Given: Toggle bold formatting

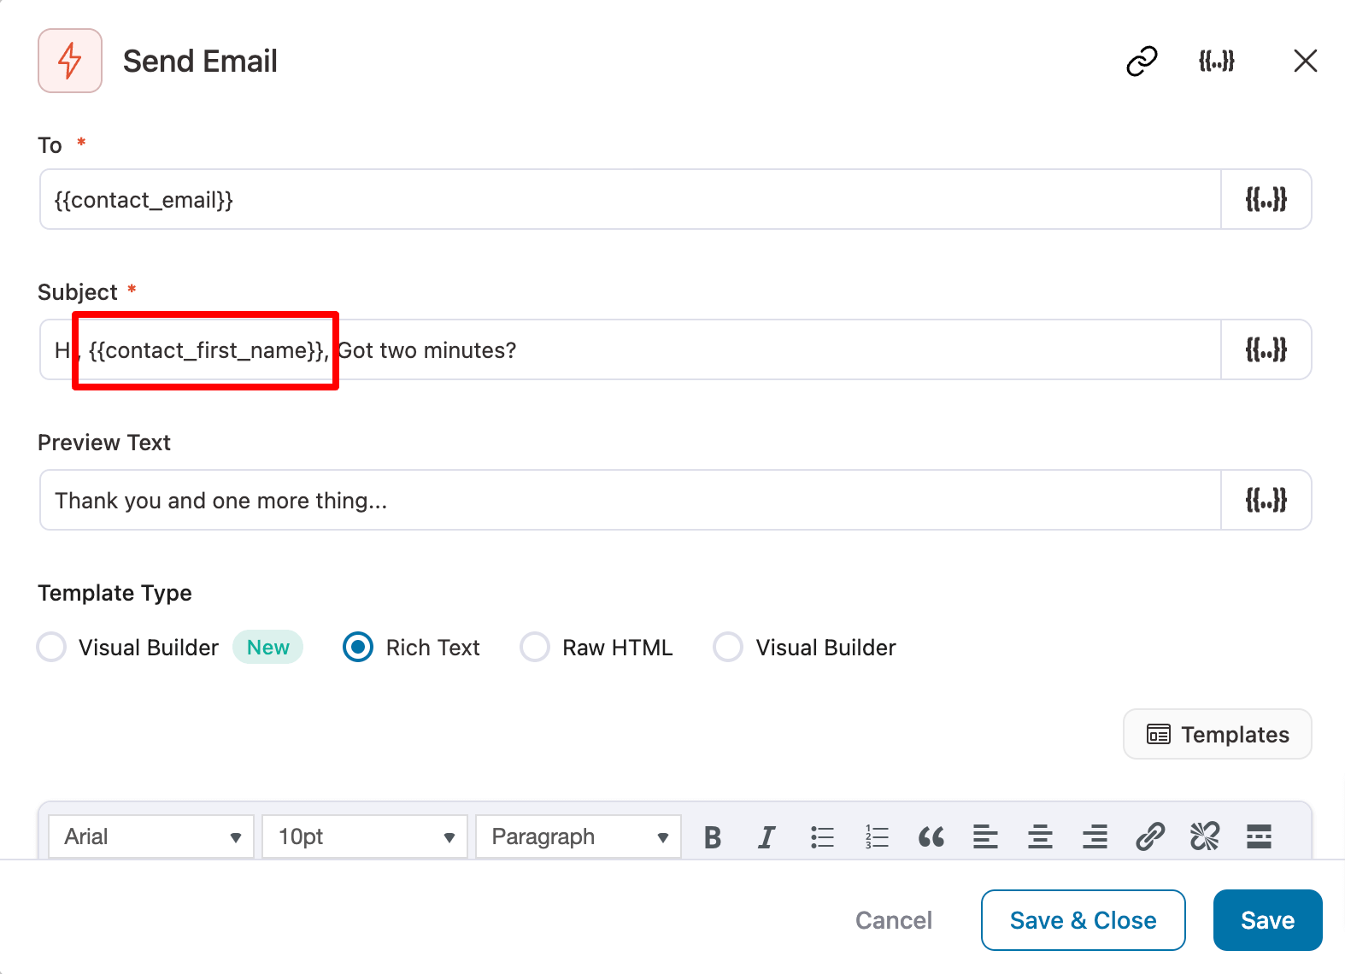Looking at the screenshot, I should click(713, 837).
